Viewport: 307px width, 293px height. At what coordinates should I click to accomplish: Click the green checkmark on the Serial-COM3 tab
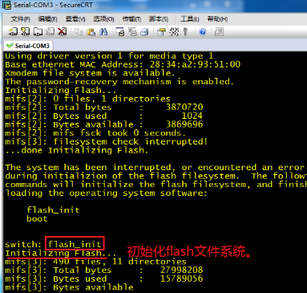point(10,46)
